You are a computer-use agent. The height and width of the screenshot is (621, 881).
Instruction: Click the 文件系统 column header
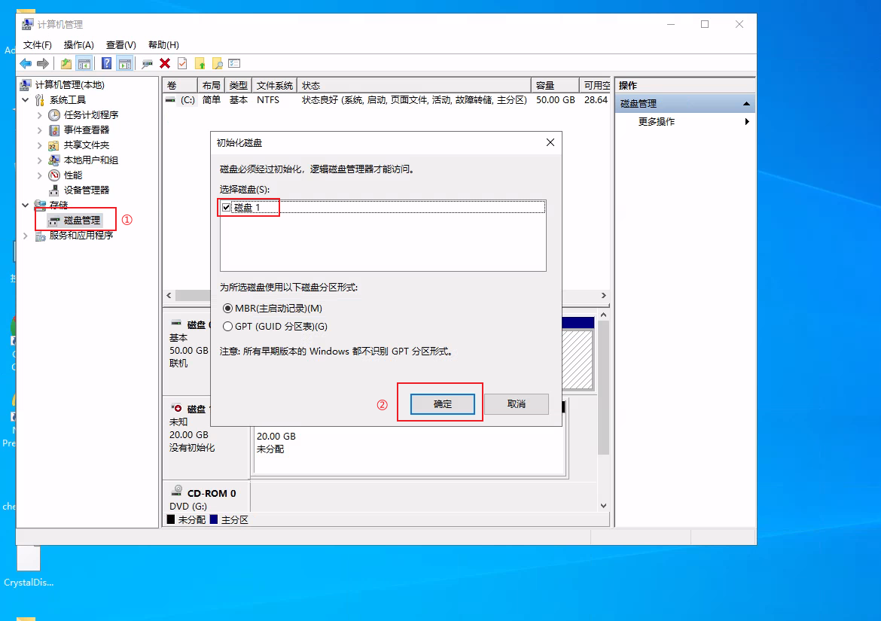274,85
